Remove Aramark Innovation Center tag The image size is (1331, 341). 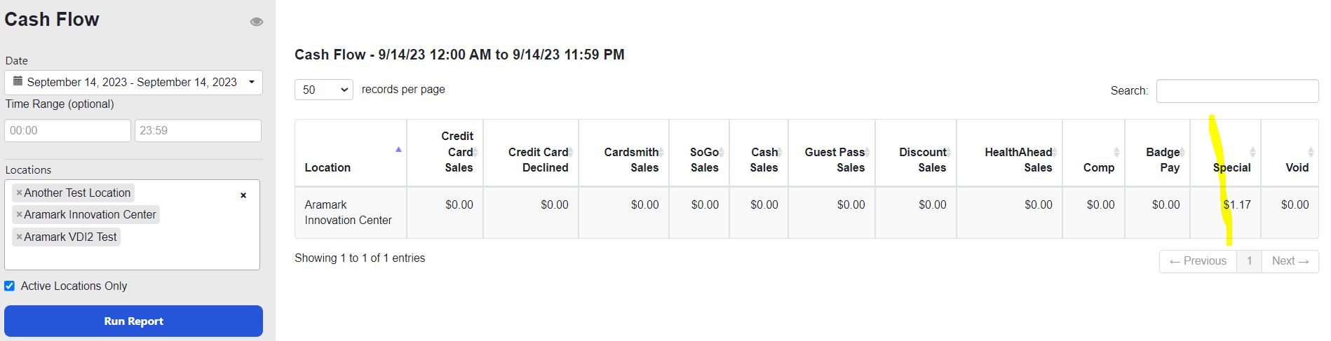[x=19, y=215]
